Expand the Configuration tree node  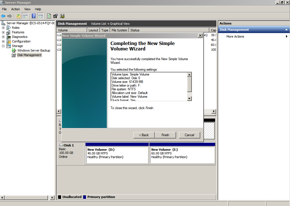pos(3,41)
